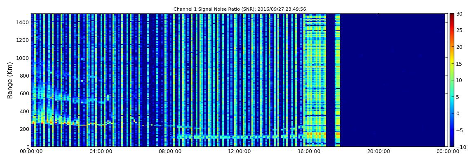Click the colorbar value 20
Image resolution: width=474 pixels, height=167 pixels.
[x=460, y=47]
